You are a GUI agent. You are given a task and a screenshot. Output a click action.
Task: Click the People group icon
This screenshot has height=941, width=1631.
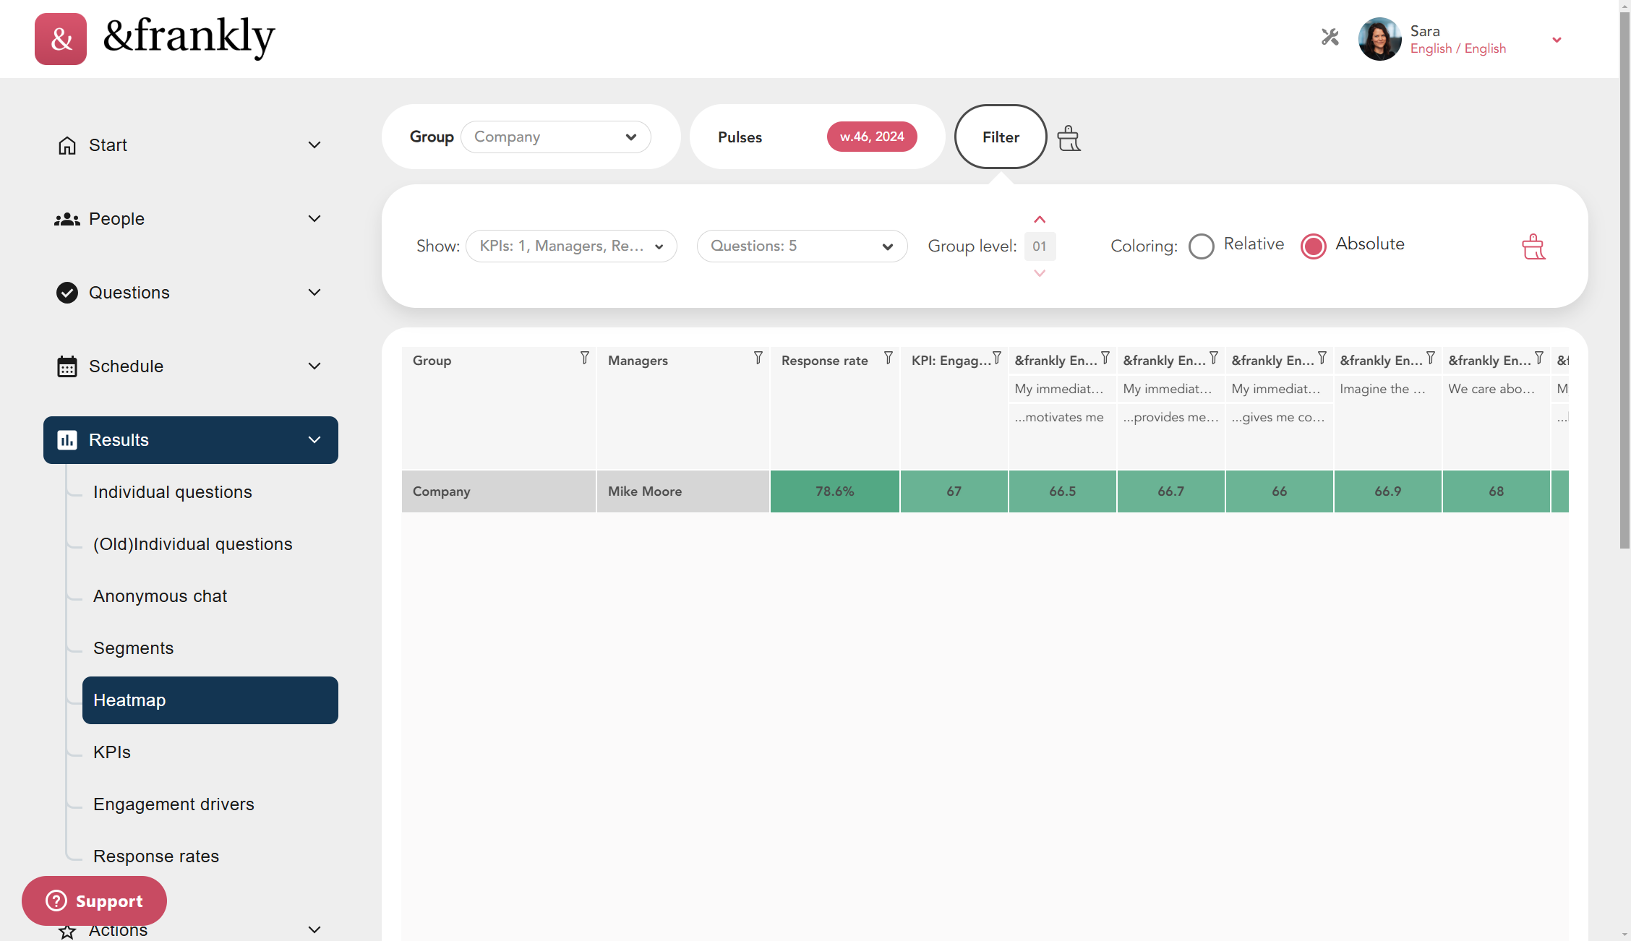67,219
